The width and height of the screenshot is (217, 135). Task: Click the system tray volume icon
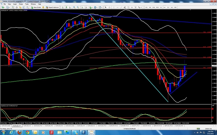click(198, 133)
